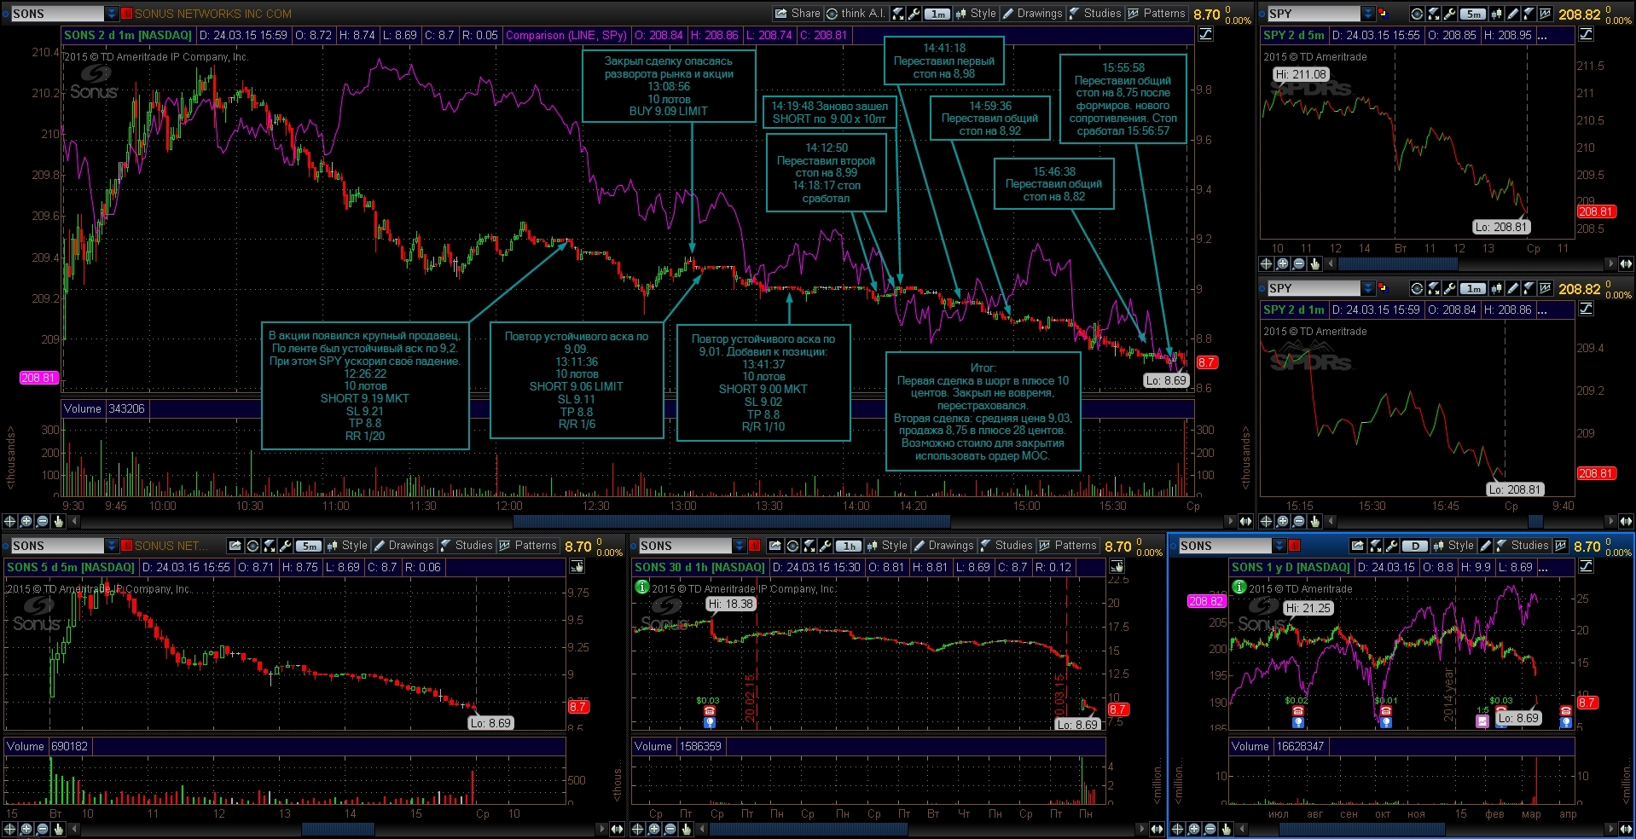Click zoom-out icon under SONS 5m chart
This screenshot has width=1636, height=839.
tap(43, 828)
